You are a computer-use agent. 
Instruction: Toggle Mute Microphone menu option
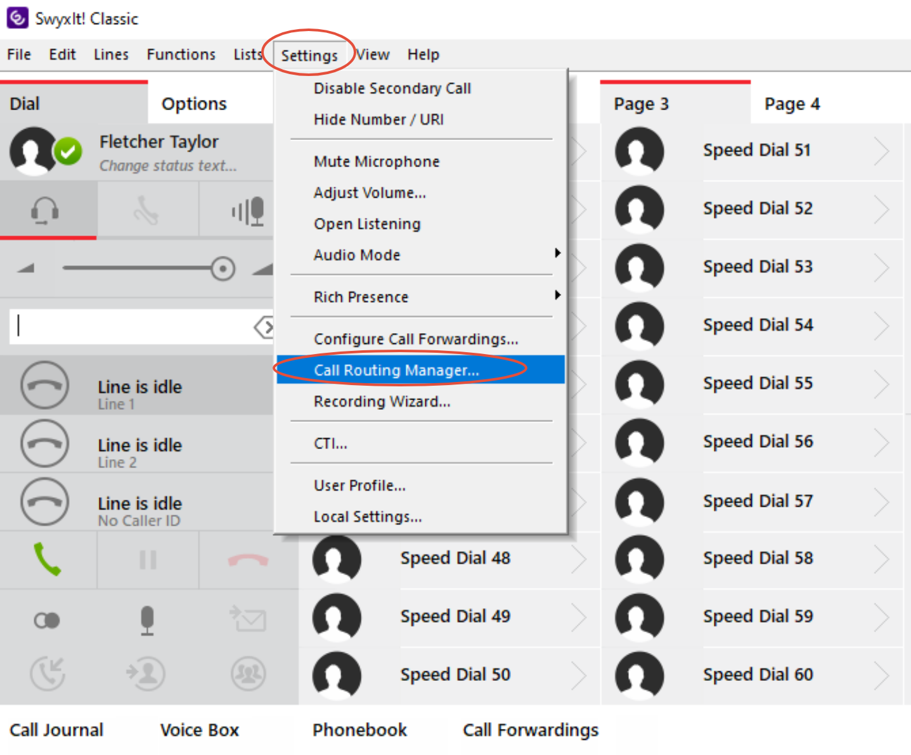click(421, 162)
